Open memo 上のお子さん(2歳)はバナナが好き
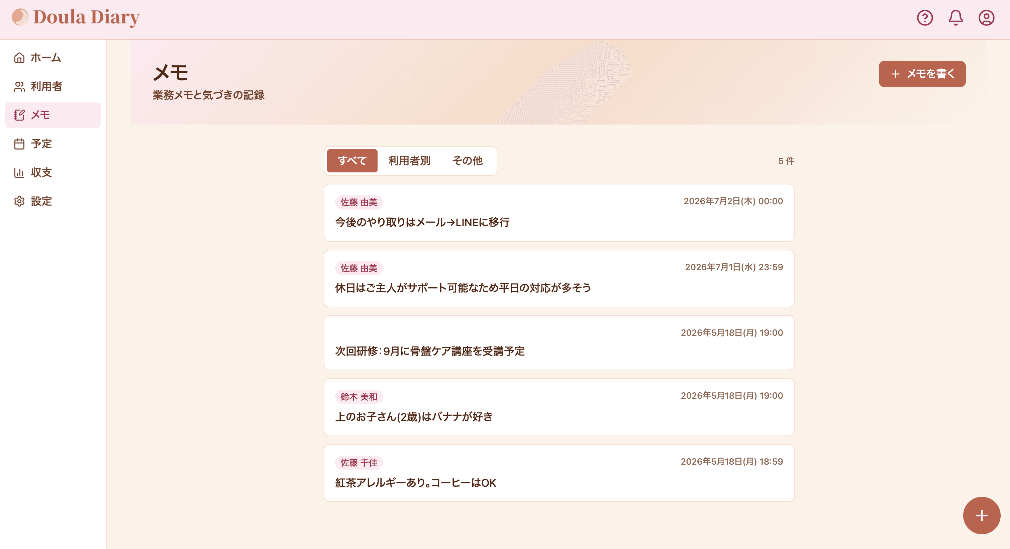This screenshot has width=1010, height=549. tap(559, 407)
